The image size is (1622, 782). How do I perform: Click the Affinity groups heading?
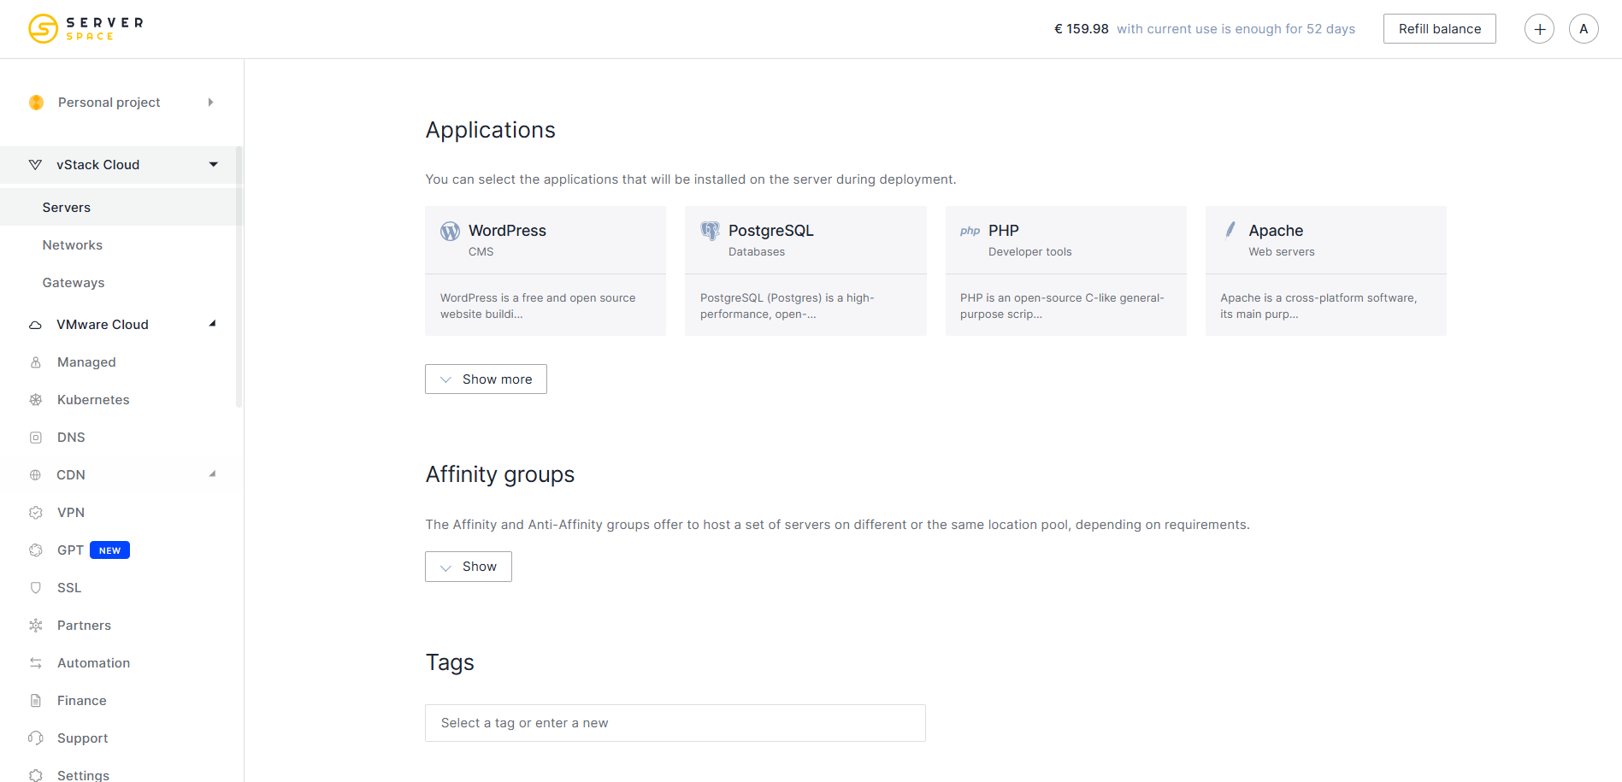click(500, 474)
